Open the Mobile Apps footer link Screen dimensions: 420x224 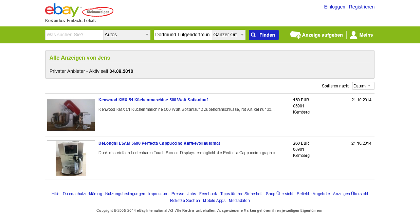[x=214, y=201]
